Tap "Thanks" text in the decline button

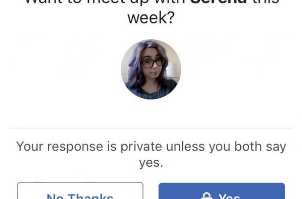pos(91,196)
